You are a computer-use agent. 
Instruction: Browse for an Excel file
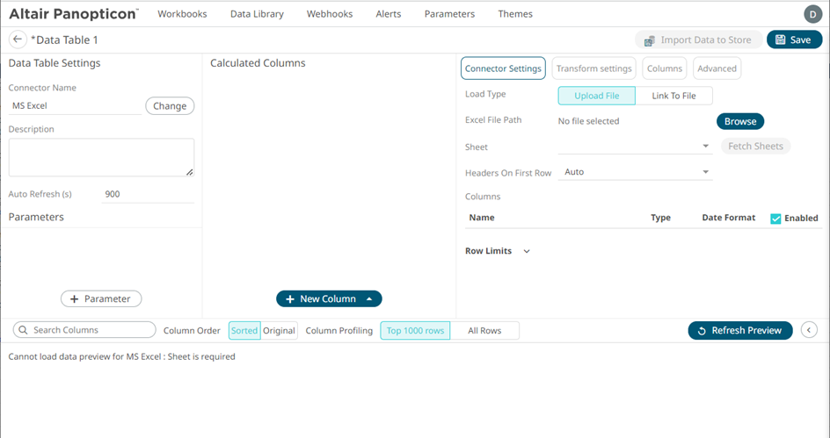coord(739,121)
